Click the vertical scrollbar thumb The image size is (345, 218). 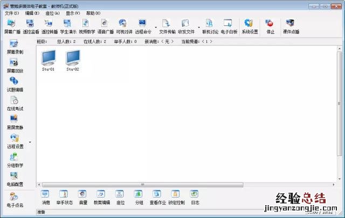pos(339,104)
